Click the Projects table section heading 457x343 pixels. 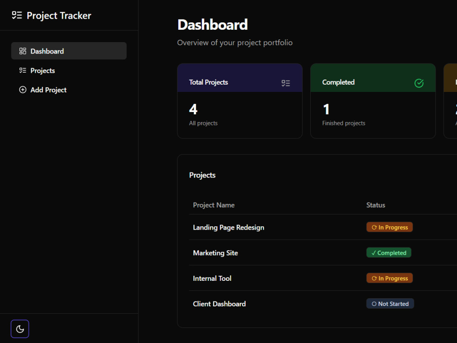tap(202, 175)
